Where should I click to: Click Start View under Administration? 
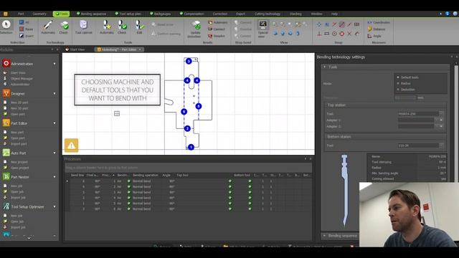coord(18,72)
